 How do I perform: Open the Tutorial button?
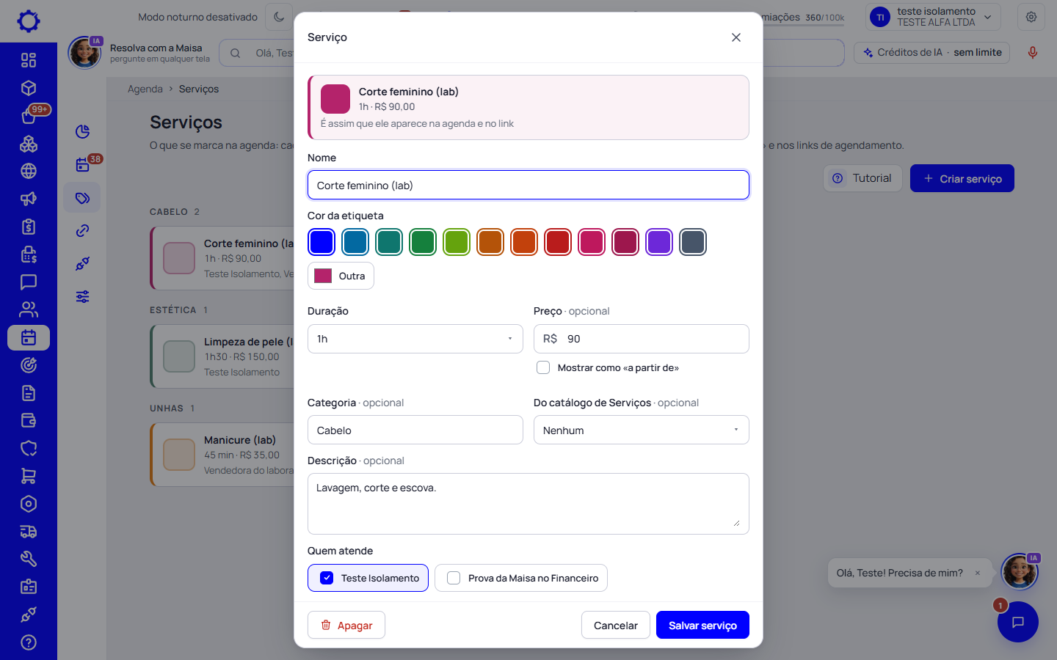point(862,178)
